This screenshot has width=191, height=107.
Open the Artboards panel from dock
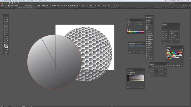(x=150, y=33)
